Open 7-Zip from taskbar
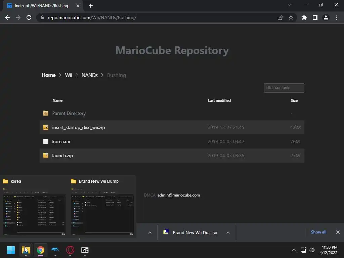 coord(85,250)
